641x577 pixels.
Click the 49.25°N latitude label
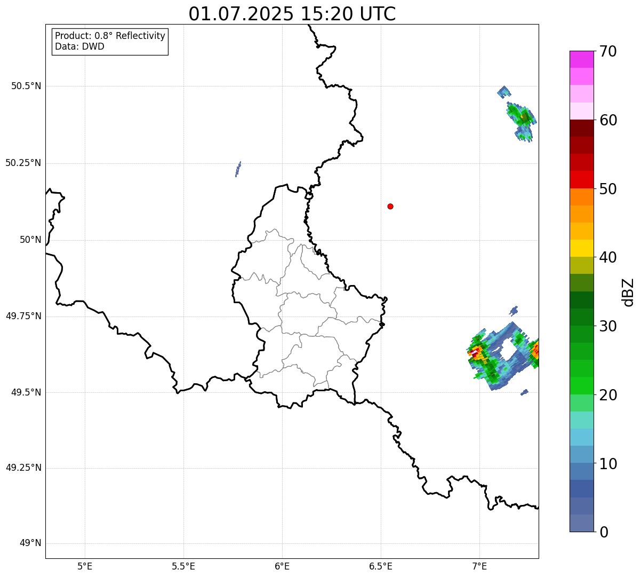tap(23, 468)
